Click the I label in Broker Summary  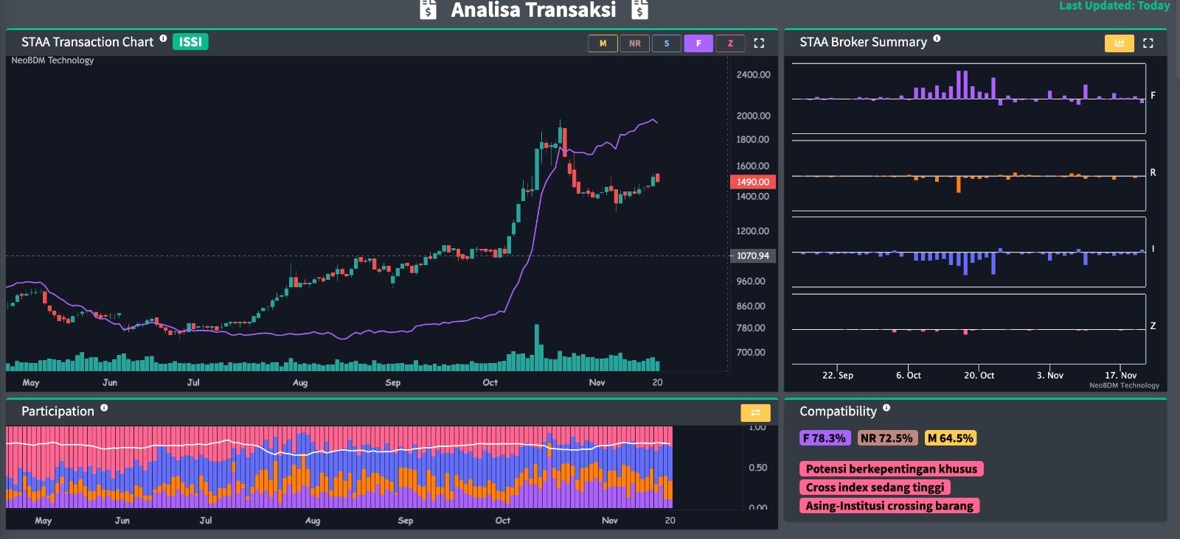point(1153,249)
